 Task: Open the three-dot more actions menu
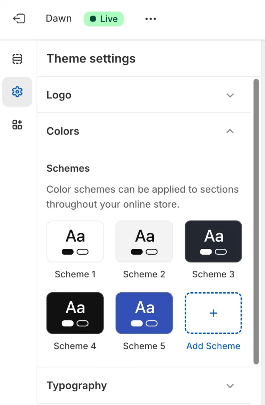[x=151, y=19]
